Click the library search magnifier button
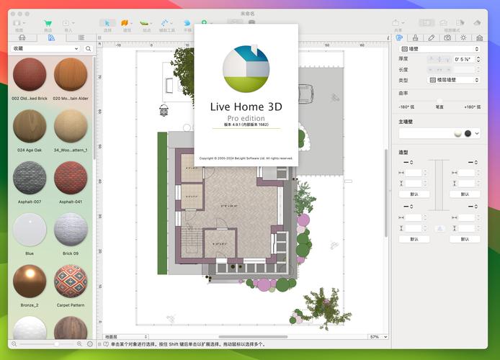The width and height of the screenshot is (500, 360). [x=89, y=48]
